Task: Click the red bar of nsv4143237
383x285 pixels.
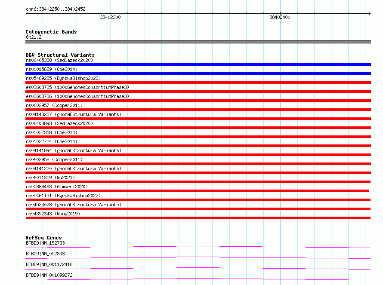Action: (198, 119)
